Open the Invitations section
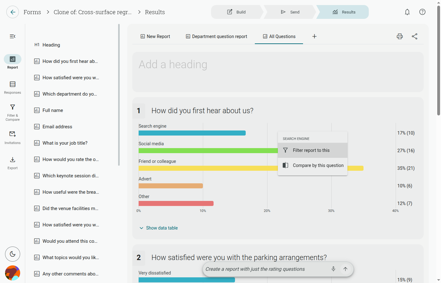The width and height of the screenshot is (441, 283). (x=13, y=138)
